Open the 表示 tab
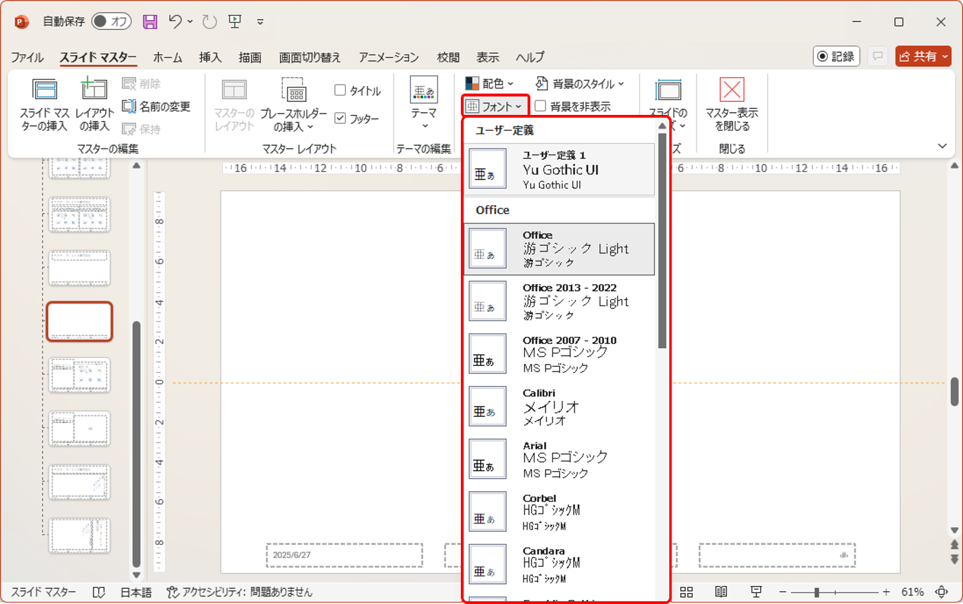 488,57
